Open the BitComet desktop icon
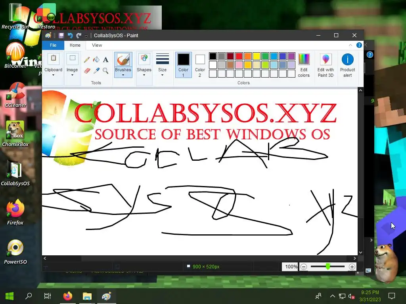 tap(15, 55)
